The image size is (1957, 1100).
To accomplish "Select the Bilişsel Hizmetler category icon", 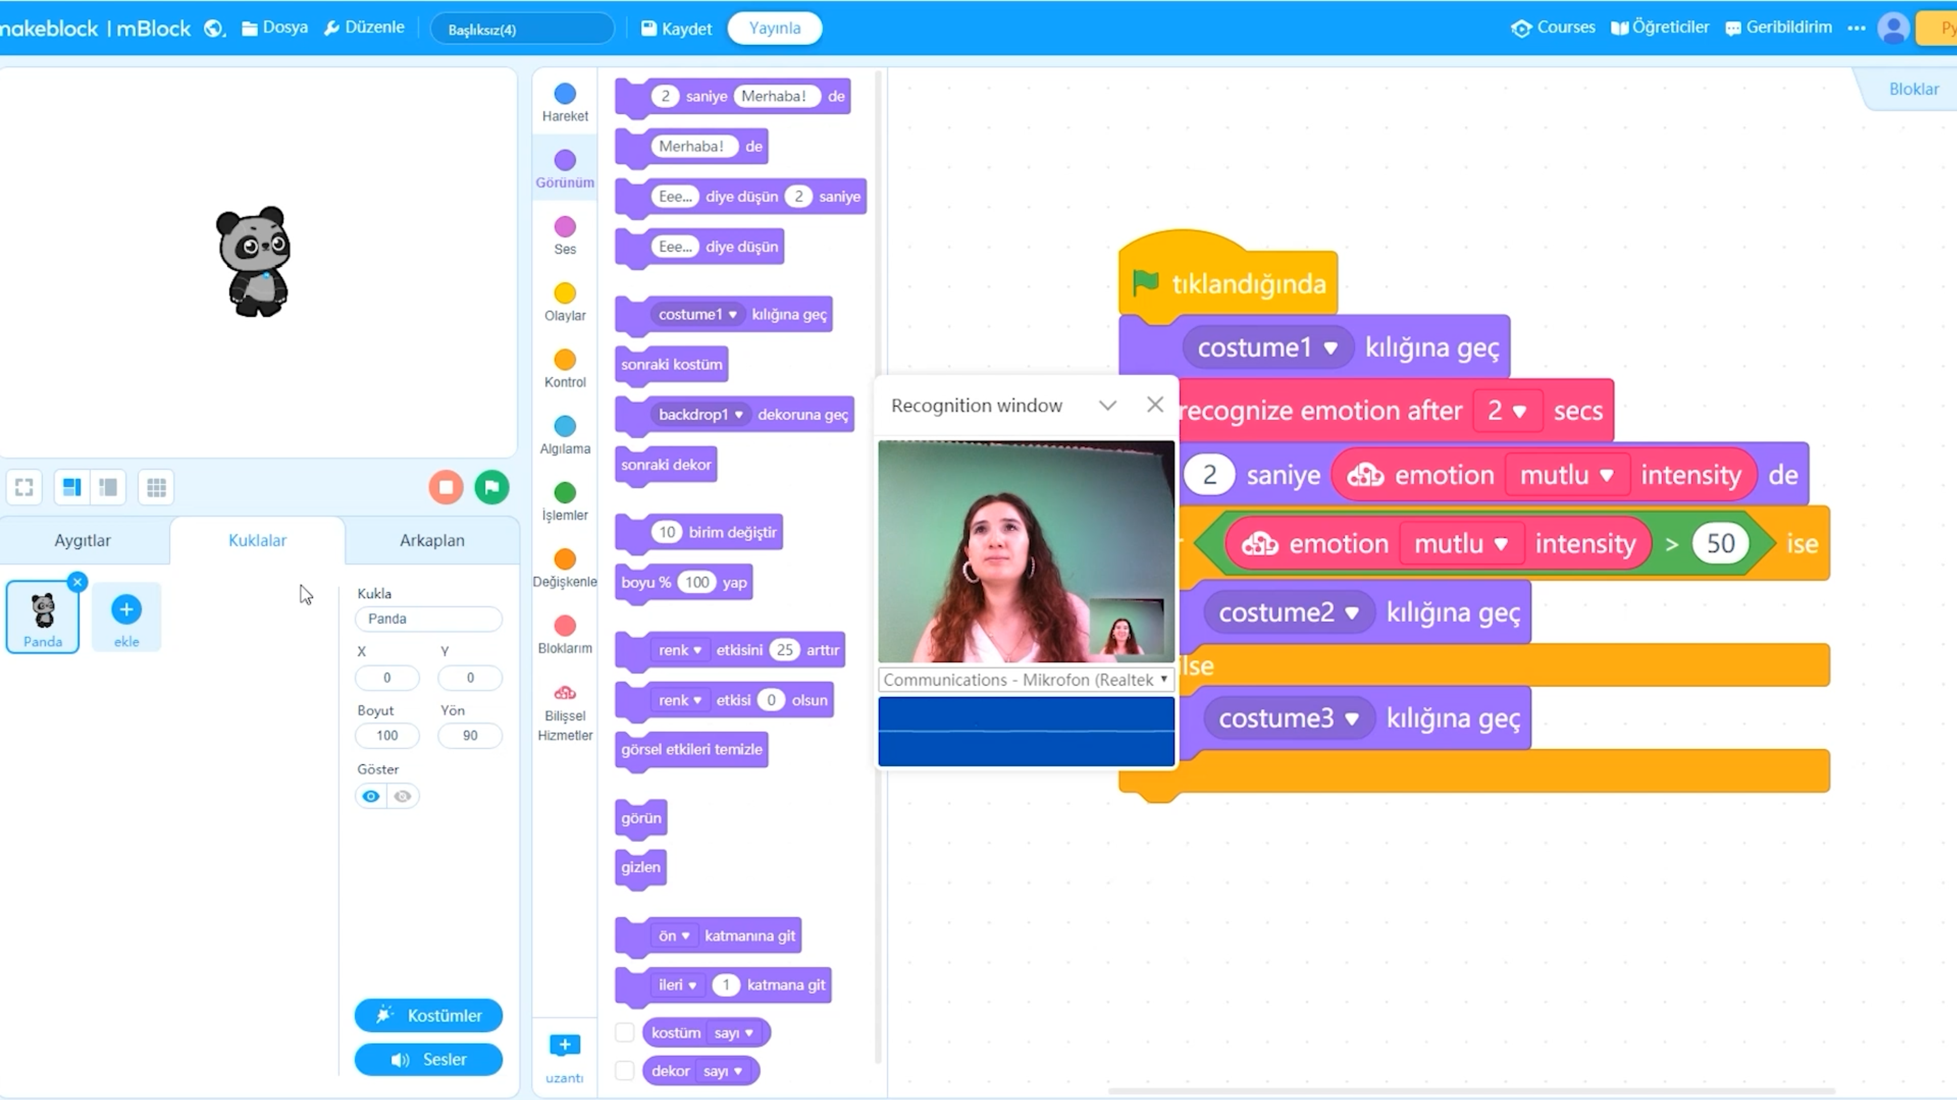I will pyautogui.click(x=564, y=693).
